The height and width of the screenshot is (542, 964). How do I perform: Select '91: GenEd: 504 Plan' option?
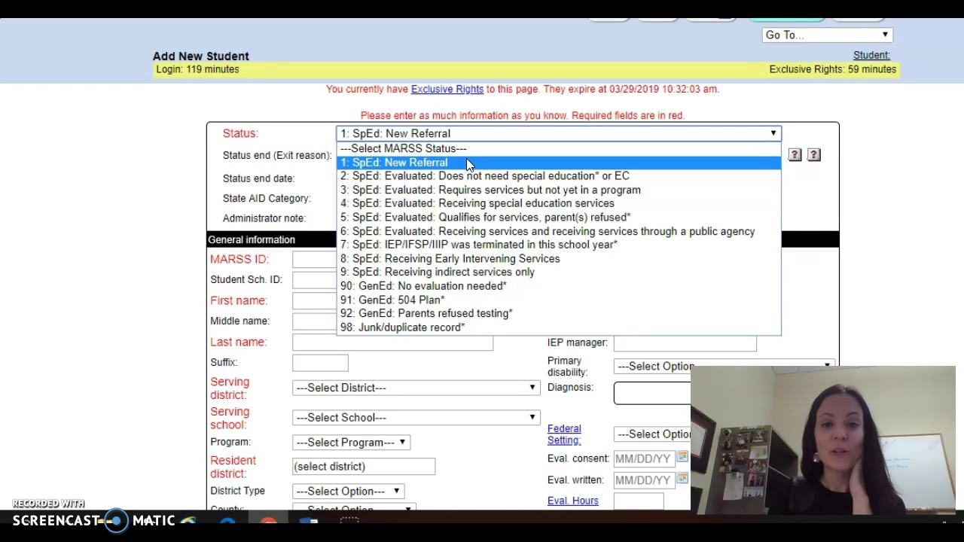pos(559,300)
